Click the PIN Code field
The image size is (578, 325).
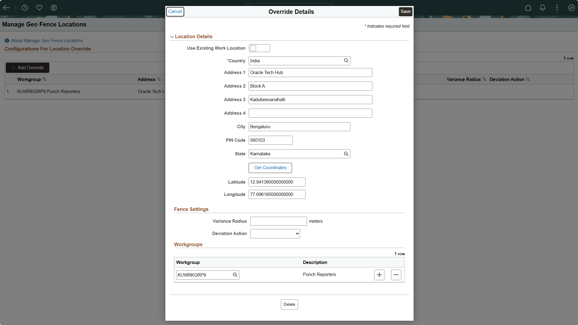click(x=270, y=140)
